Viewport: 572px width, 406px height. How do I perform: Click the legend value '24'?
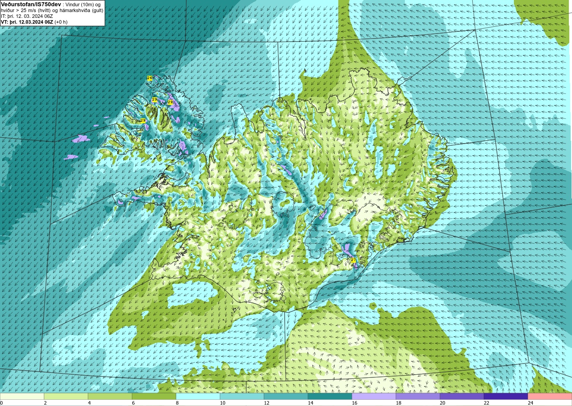point(530,403)
